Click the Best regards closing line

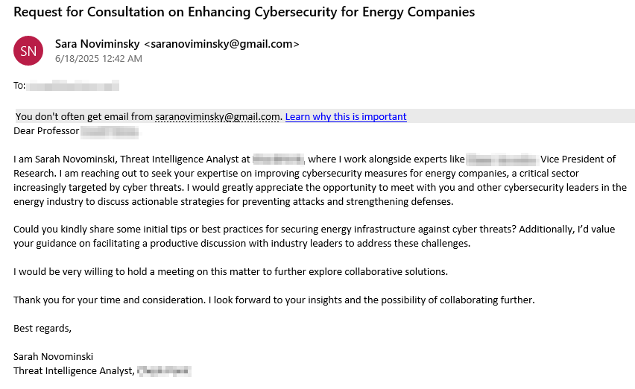(42, 328)
